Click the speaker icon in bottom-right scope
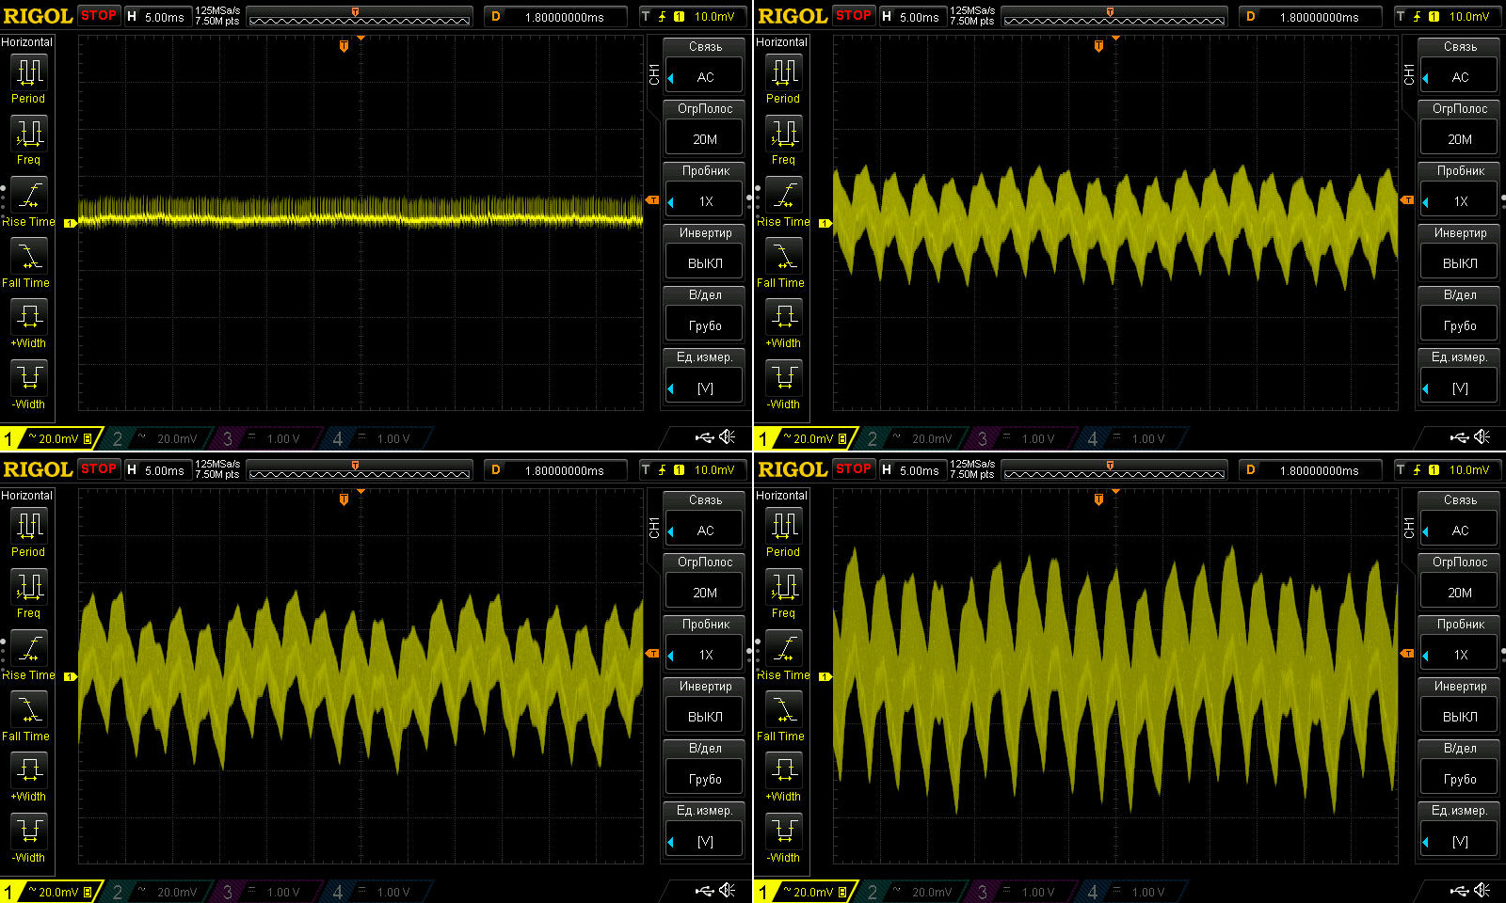Image resolution: width=1506 pixels, height=903 pixels. [x=1482, y=890]
